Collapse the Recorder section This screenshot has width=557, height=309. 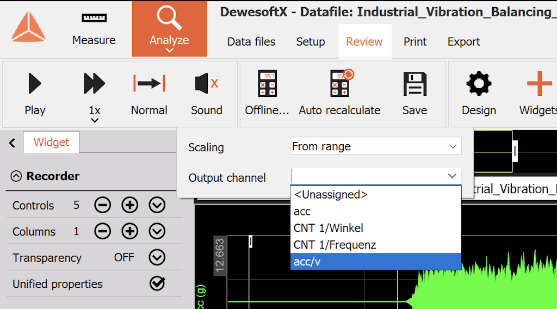click(x=16, y=176)
